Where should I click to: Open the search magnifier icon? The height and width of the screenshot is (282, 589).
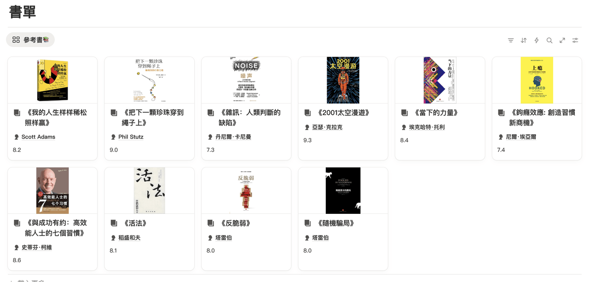[x=549, y=40]
